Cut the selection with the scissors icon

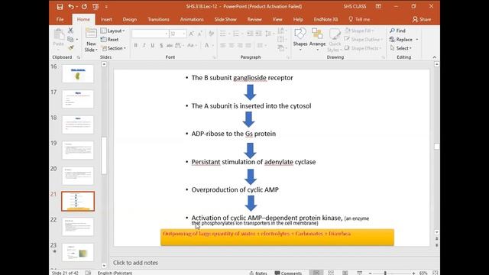pos(71,31)
